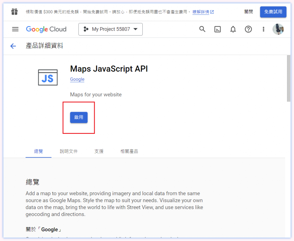Click the 產品詳細資料 page title
The width and height of the screenshot is (294, 241).
(45, 46)
